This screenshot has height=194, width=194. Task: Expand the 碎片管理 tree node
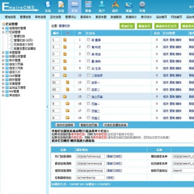coord(3,60)
